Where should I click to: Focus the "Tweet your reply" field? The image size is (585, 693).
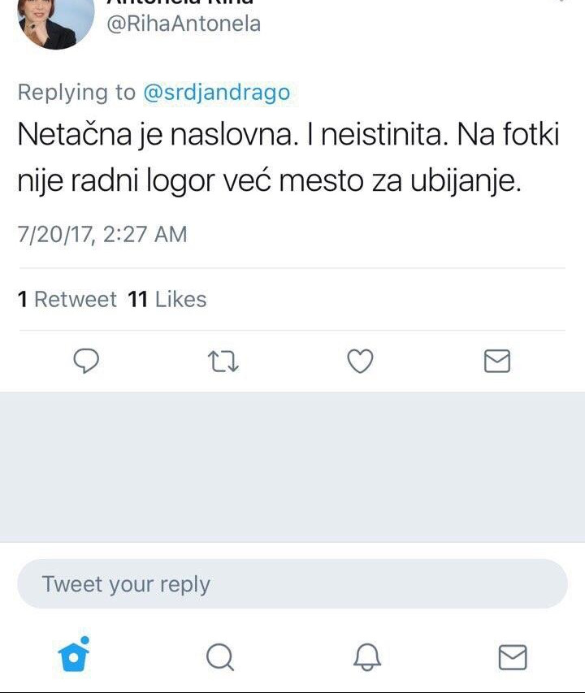(x=292, y=584)
